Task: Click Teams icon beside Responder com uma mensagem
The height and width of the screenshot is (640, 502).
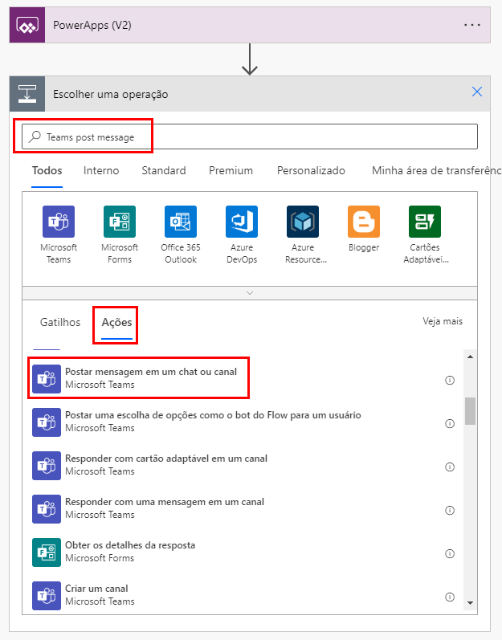Action: [x=47, y=508]
